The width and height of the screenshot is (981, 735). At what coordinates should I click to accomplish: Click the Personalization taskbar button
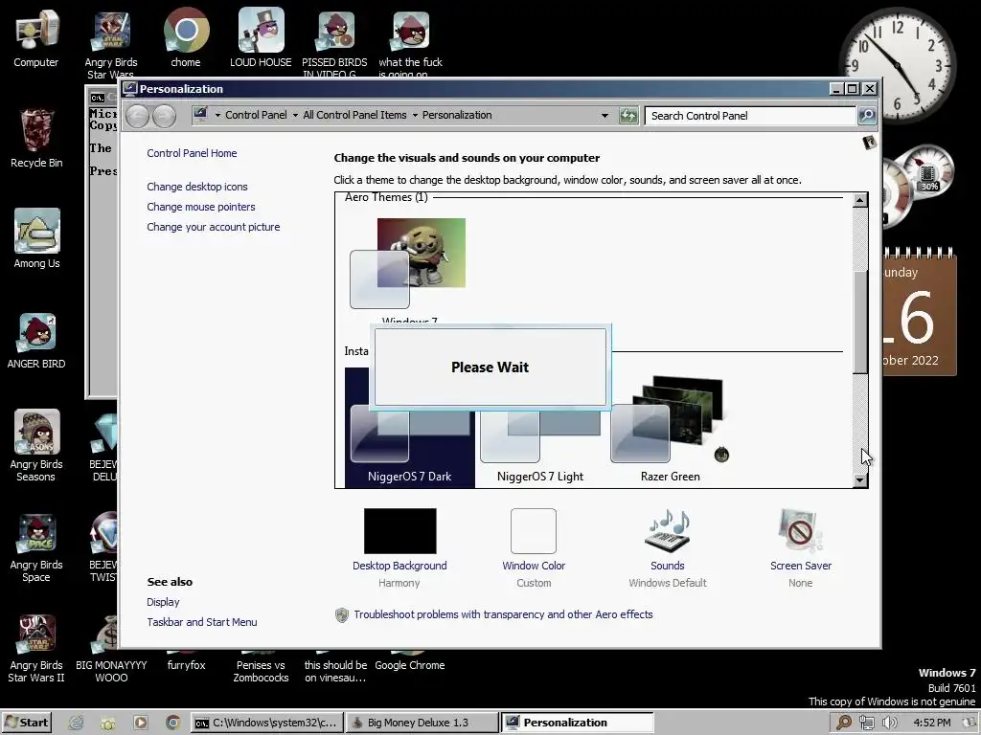click(x=577, y=723)
